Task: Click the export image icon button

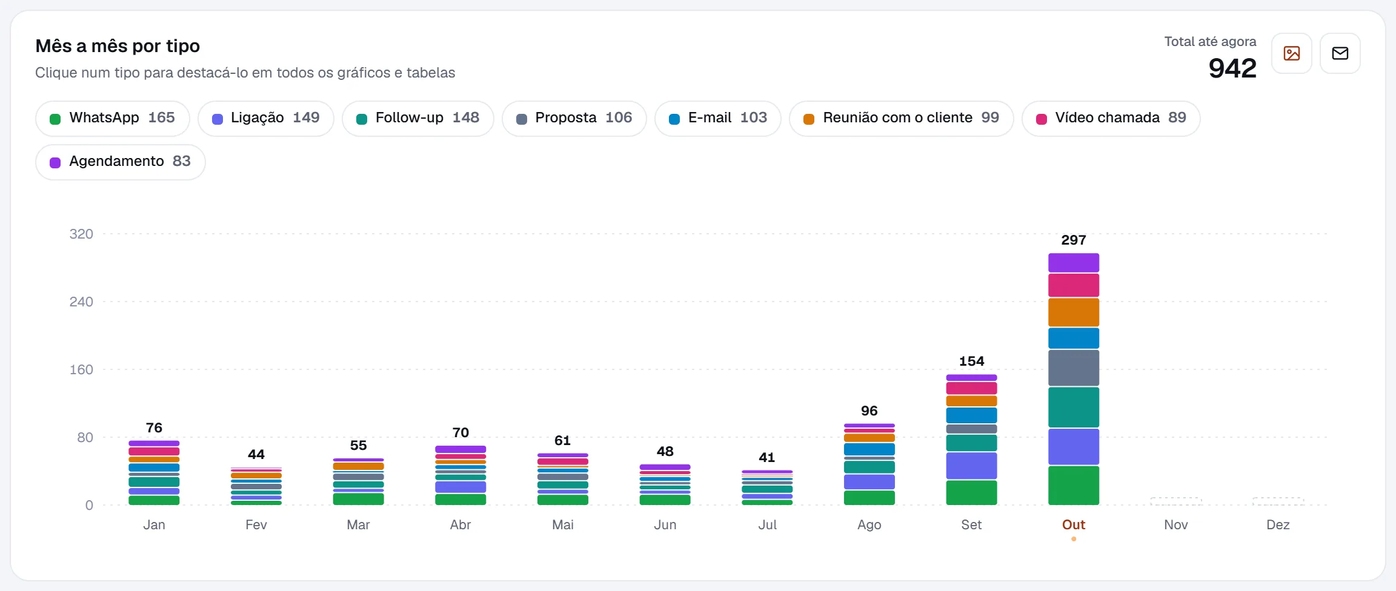Action: click(1291, 53)
